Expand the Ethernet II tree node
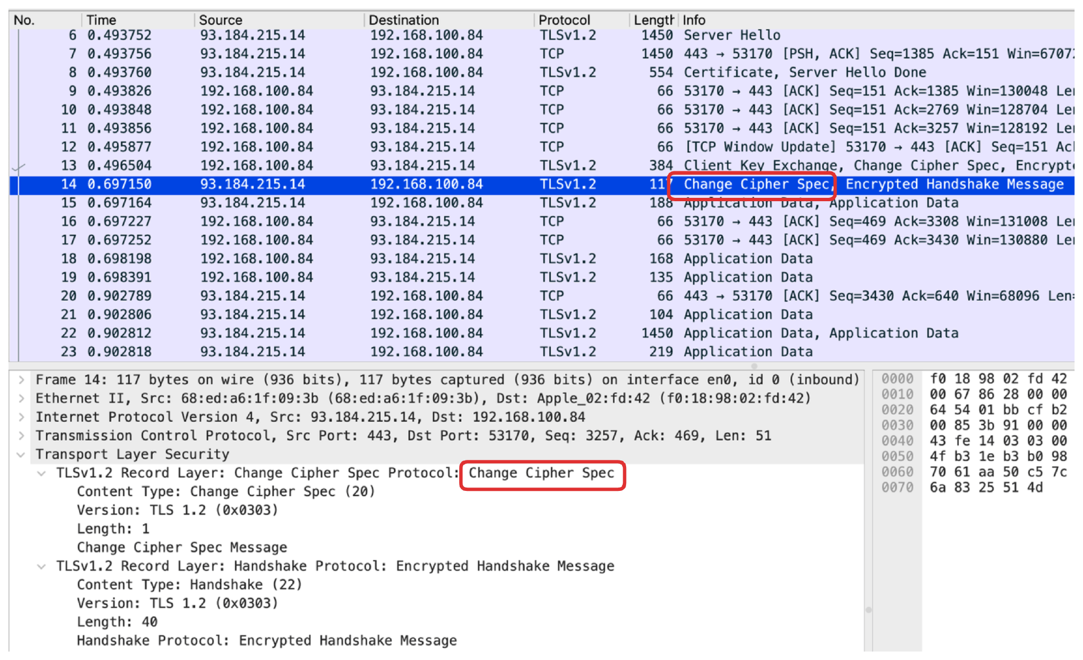 coord(21,398)
